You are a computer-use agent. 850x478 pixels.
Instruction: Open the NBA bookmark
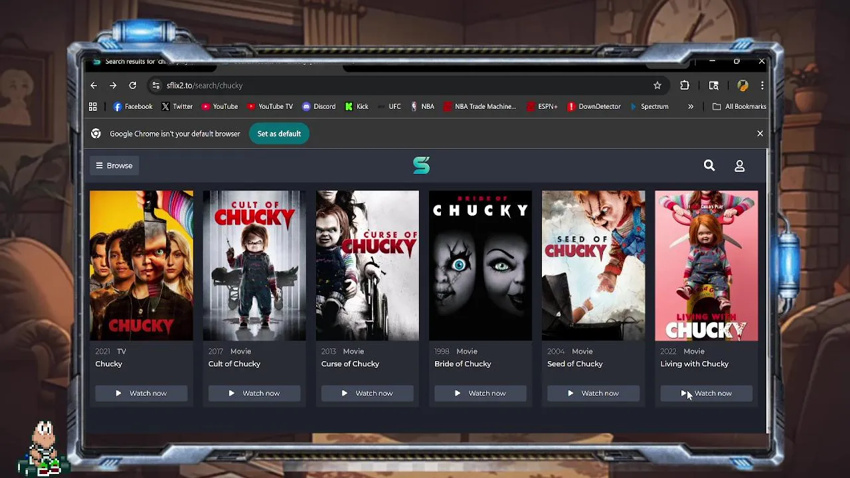(422, 106)
